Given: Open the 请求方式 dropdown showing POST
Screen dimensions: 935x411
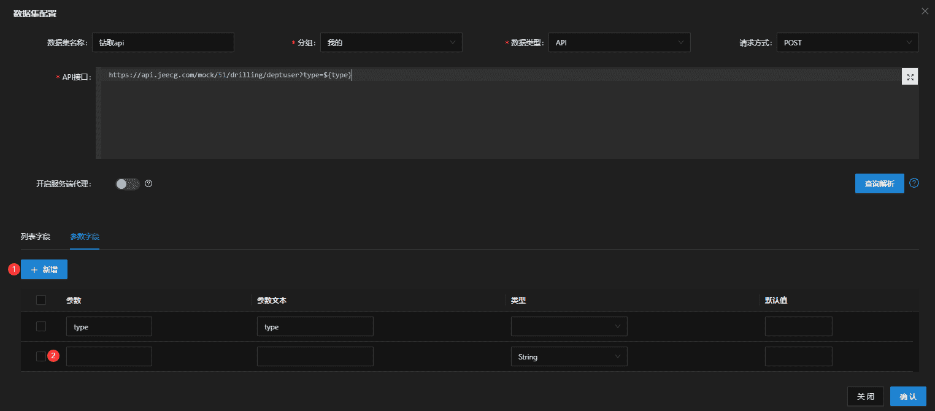Looking at the screenshot, I should pyautogui.click(x=847, y=42).
